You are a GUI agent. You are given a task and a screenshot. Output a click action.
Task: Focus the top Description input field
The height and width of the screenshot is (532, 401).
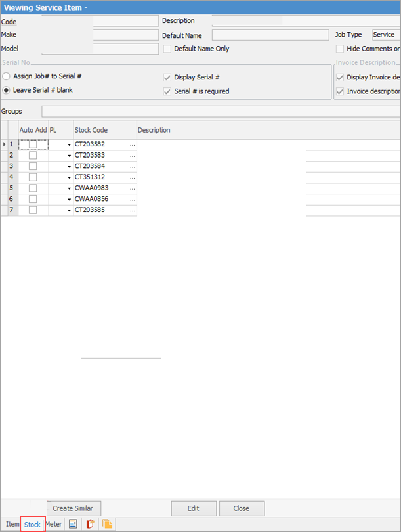(x=306, y=21)
